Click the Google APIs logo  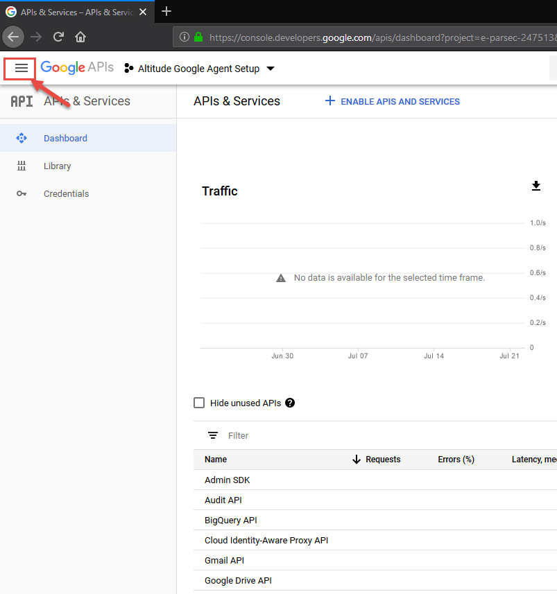[77, 68]
